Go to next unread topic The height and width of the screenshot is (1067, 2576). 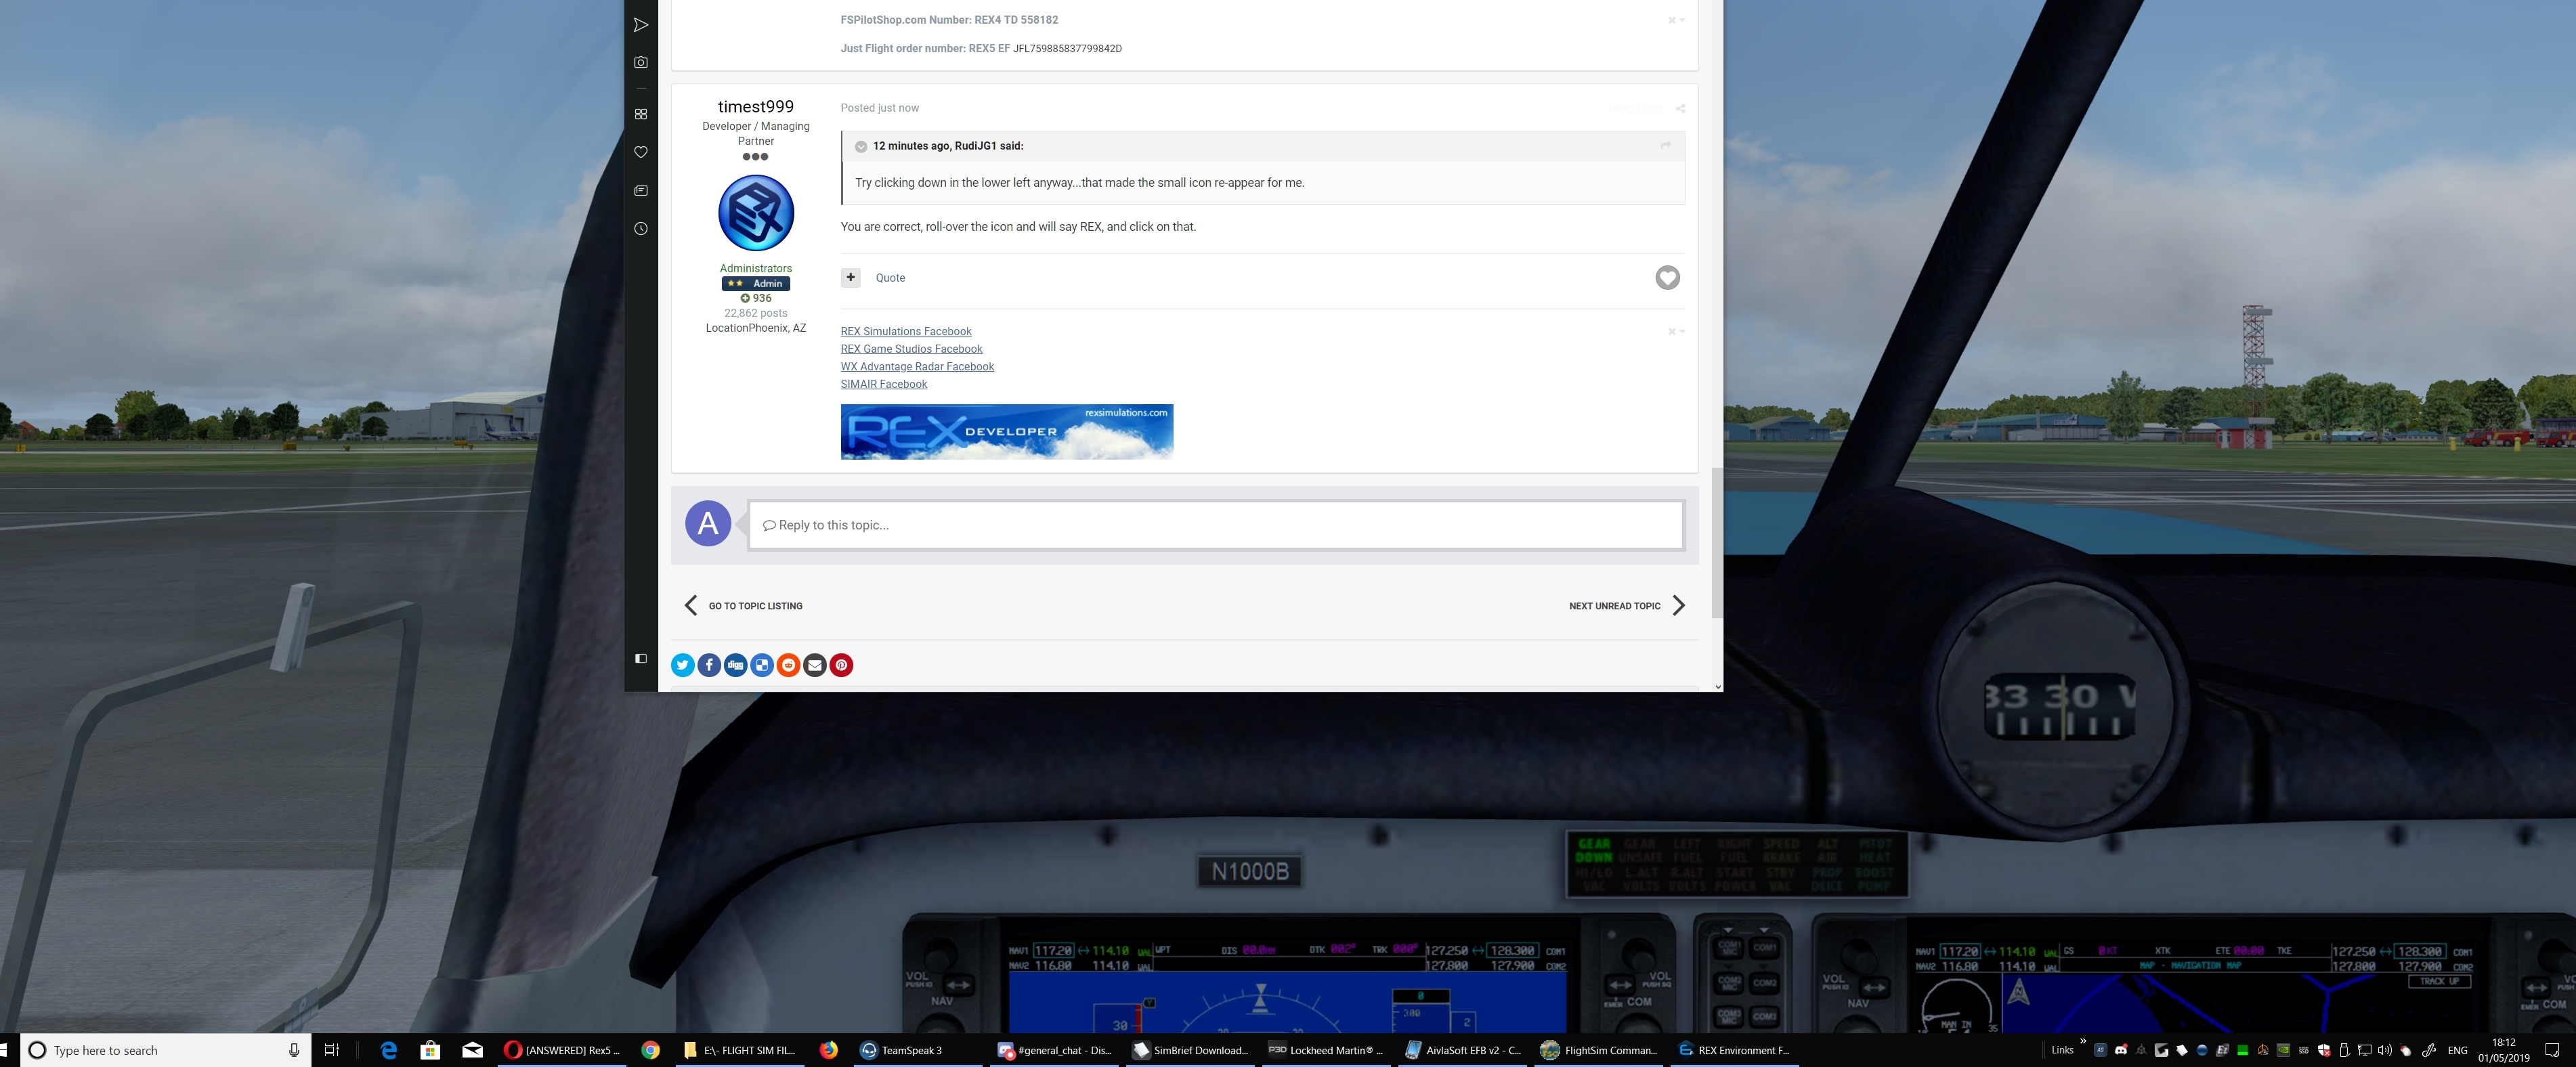click(1627, 606)
